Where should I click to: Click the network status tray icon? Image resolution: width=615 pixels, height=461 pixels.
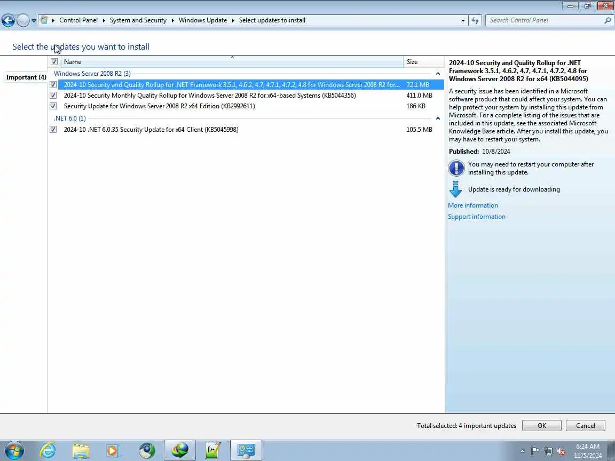548,451
